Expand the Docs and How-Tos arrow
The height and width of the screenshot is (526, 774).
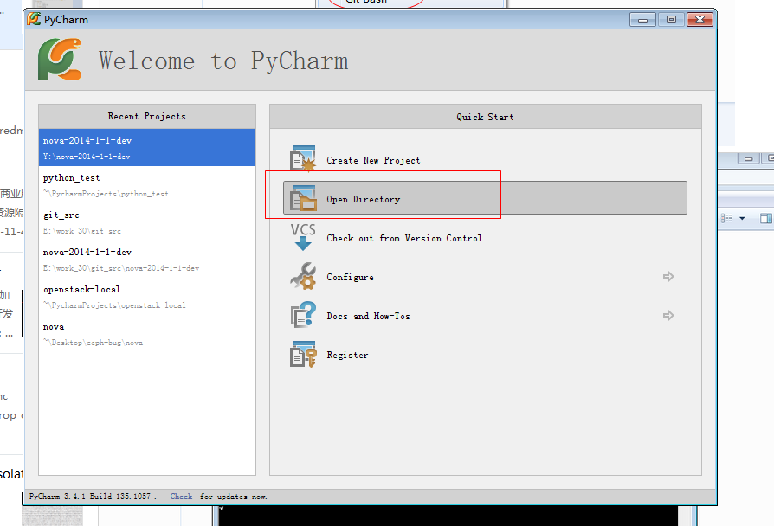(668, 315)
